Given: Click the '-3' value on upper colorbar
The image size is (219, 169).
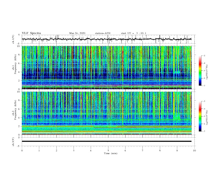Looking at the screenshot, I should click(x=204, y=56).
